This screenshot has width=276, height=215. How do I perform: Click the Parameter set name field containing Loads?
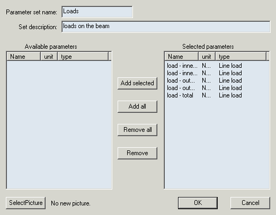[97, 12]
